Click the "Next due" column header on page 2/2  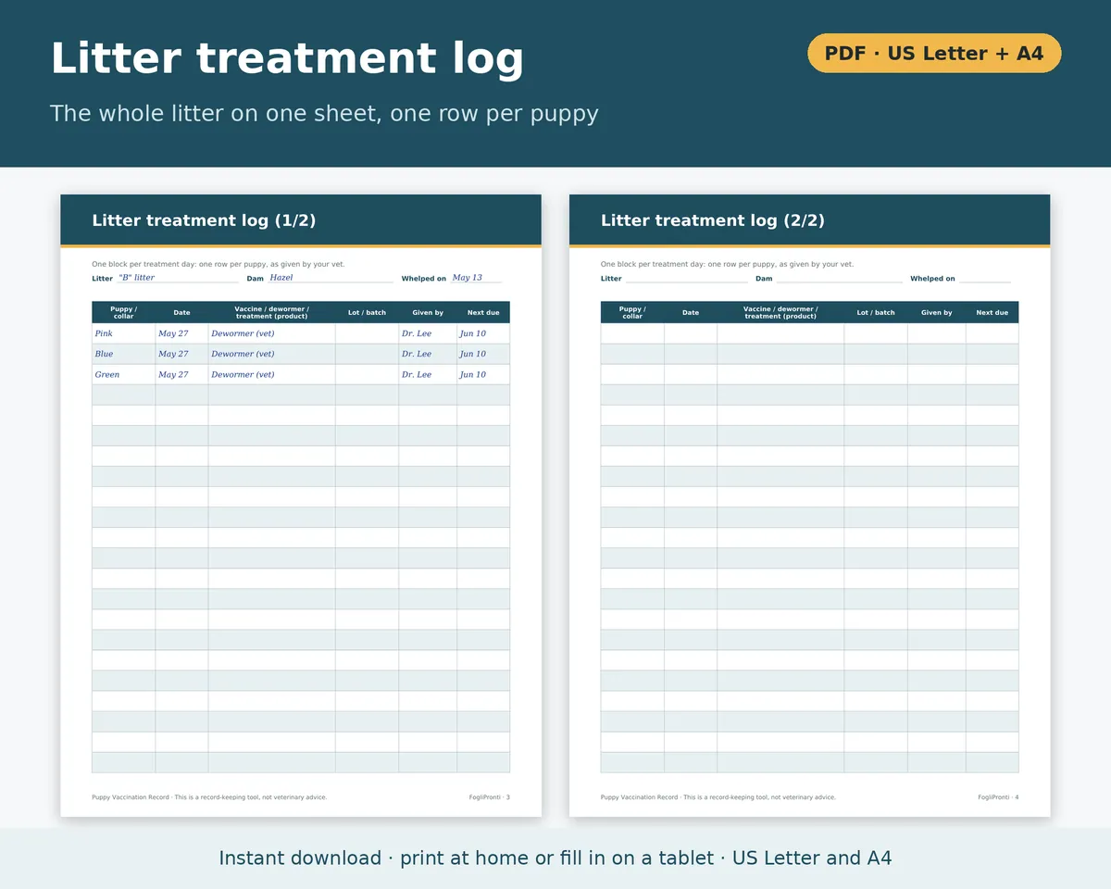pos(992,312)
